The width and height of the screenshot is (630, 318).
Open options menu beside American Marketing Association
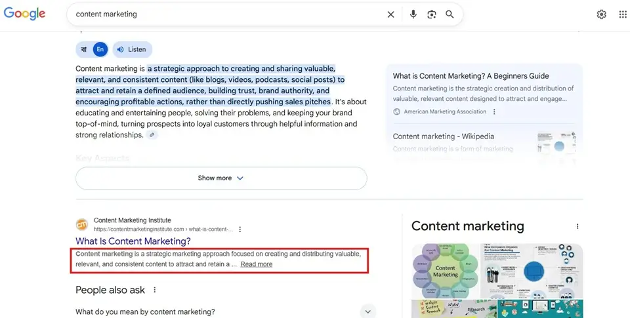coord(494,111)
